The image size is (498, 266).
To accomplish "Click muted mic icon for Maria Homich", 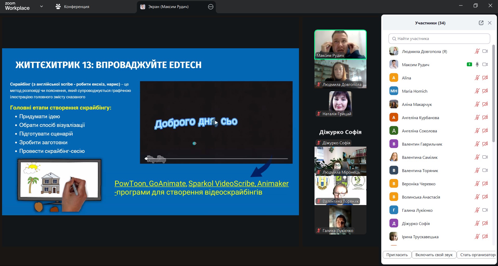I will click(x=477, y=91).
